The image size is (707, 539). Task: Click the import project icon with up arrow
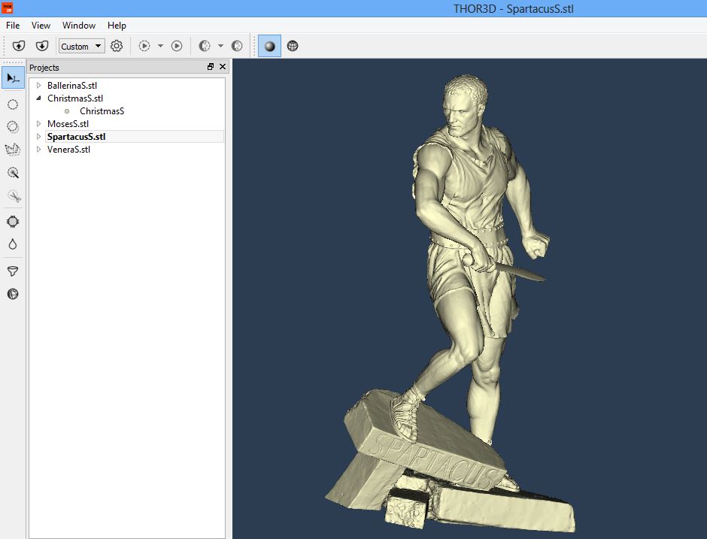20,46
